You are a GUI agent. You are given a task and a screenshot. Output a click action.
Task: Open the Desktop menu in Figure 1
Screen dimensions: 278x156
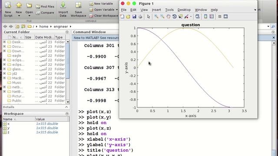[x=184, y=10]
